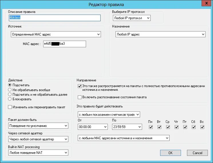Toggle the Пн day checkbox

coord(151,127)
